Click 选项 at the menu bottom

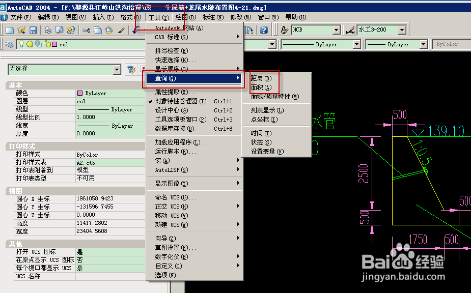pos(170,275)
